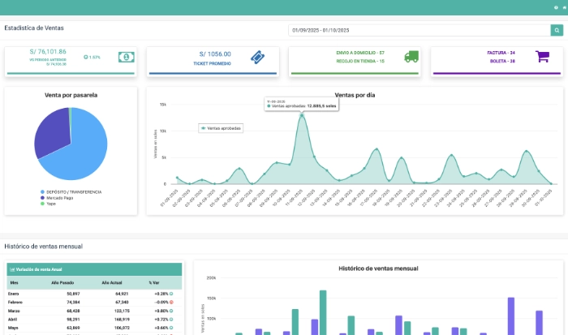Viewport: 568px width, 335px height.
Task: Click the Mes column header in table
Action: [14, 283]
